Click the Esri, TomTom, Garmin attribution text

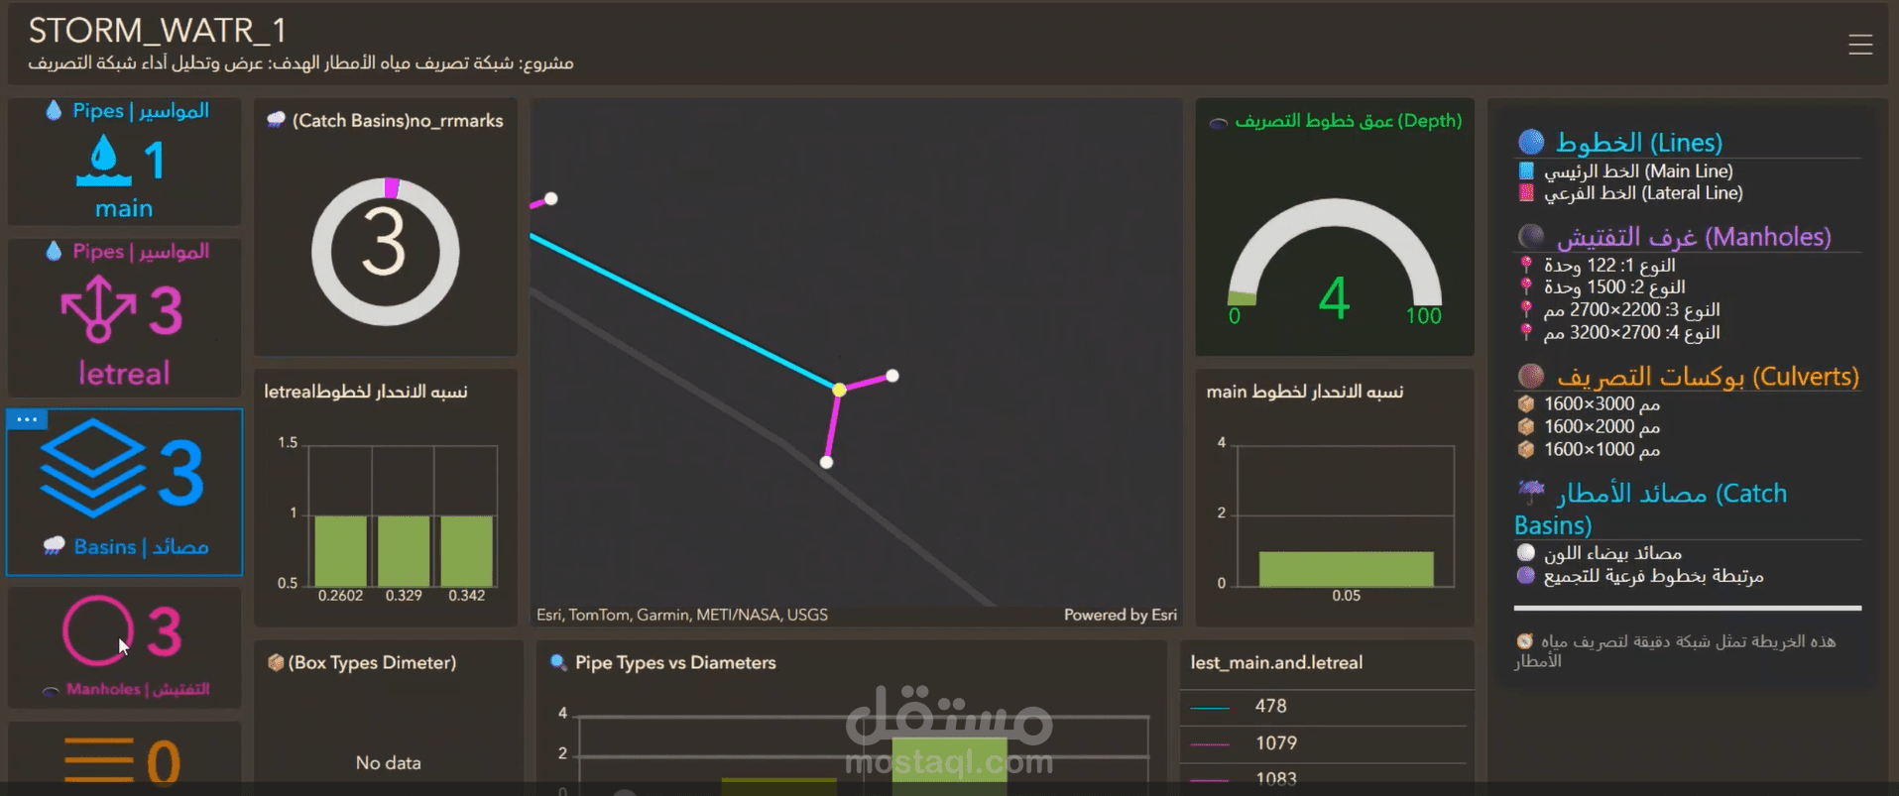tap(682, 615)
